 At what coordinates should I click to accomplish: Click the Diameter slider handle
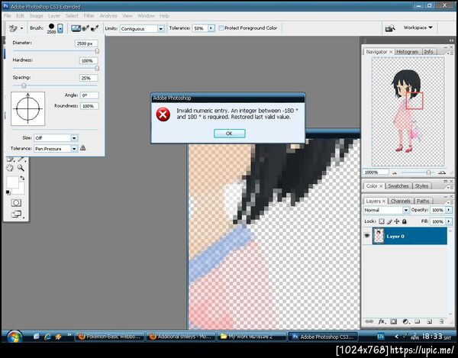(97, 51)
